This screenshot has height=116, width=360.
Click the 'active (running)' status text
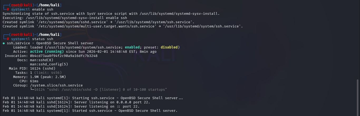pos(47,51)
